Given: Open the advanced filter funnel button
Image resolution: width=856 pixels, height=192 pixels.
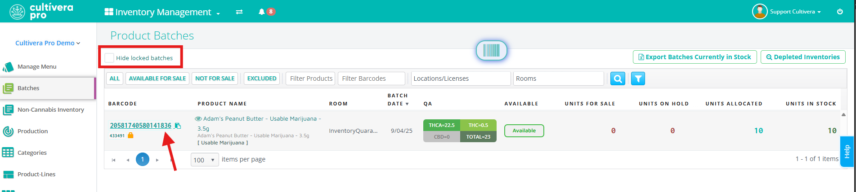Looking at the screenshot, I should [x=638, y=79].
